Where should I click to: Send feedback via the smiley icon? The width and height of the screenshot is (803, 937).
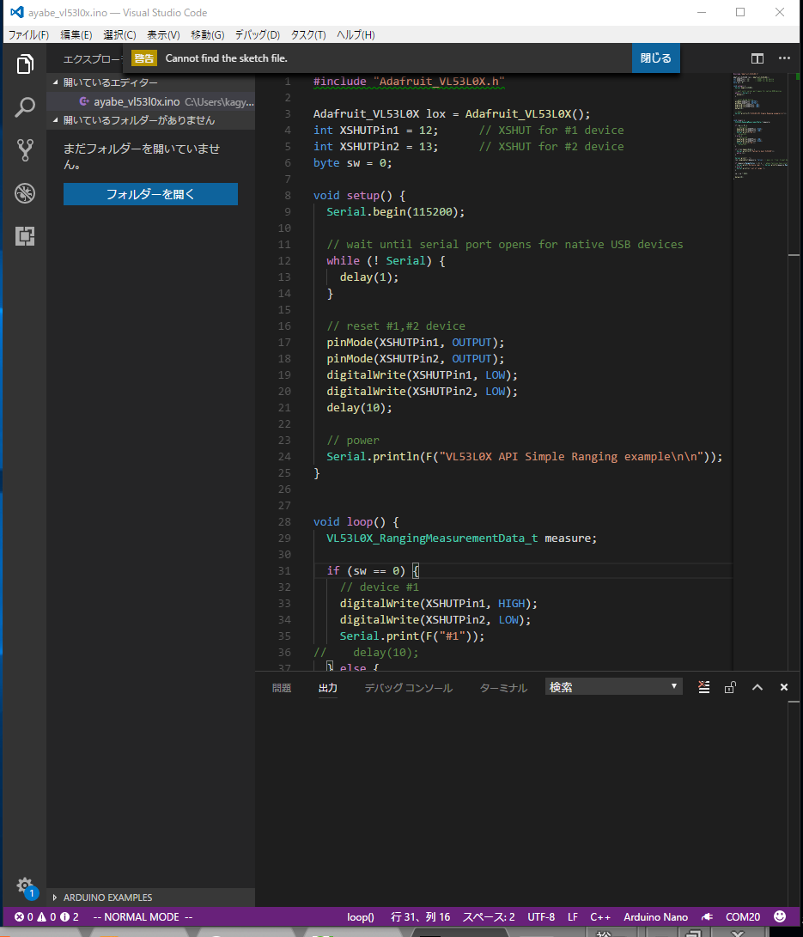pyautogui.click(x=780, y=916)
